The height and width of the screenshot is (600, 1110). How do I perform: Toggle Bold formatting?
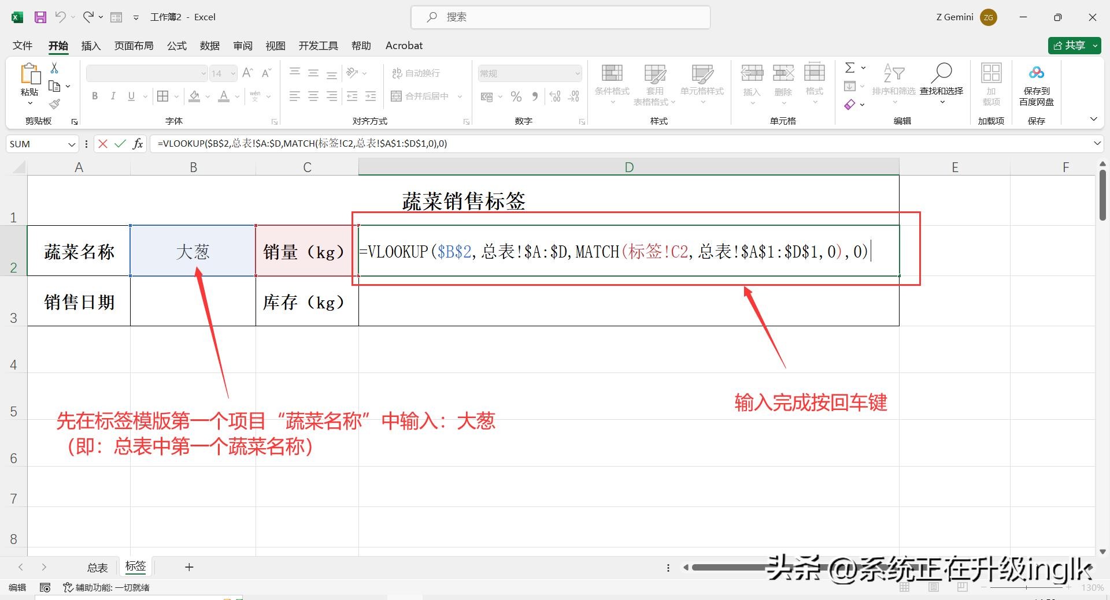coord(95,96)
